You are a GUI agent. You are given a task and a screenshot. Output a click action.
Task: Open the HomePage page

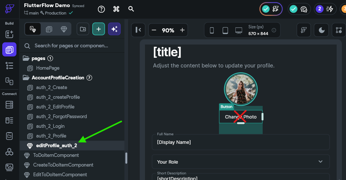click(48, 68)
